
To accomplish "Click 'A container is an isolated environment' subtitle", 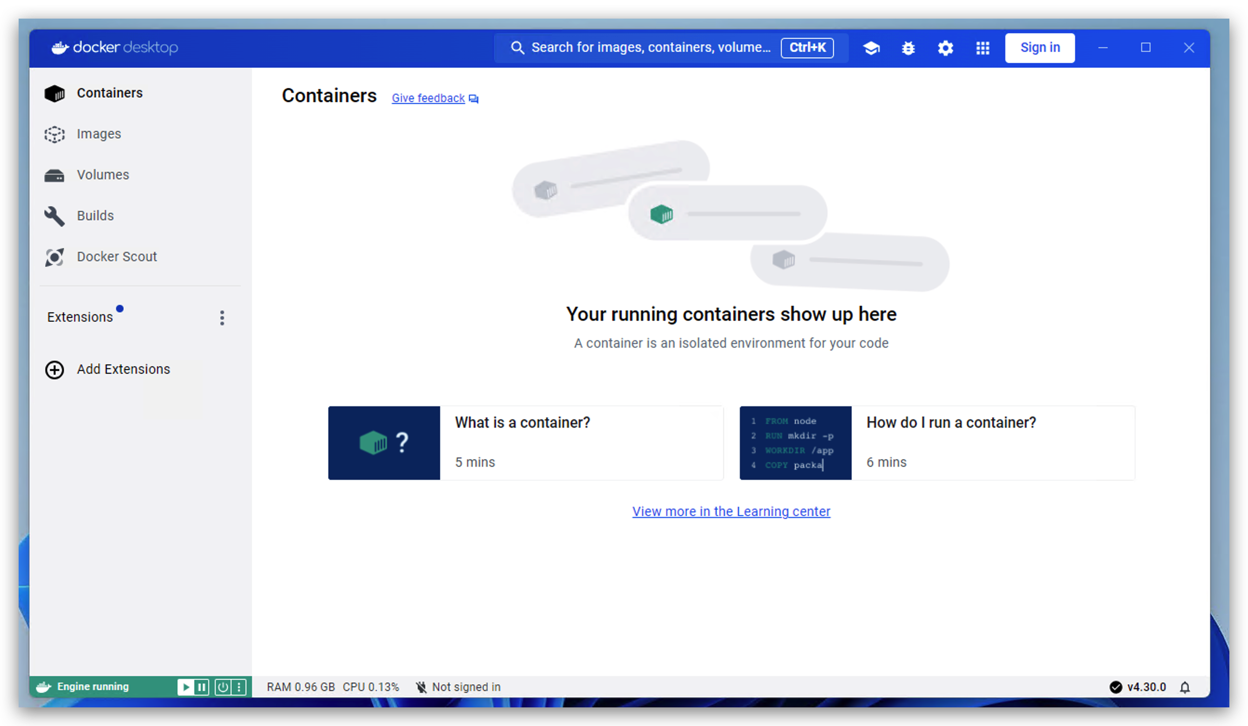I will (x=731, y=343).
